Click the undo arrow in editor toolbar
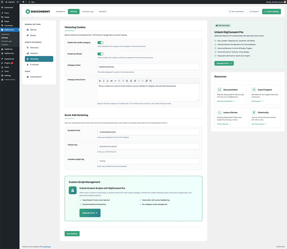The height and width of the screenshot is (249, 287). click(x=139, y=81)
